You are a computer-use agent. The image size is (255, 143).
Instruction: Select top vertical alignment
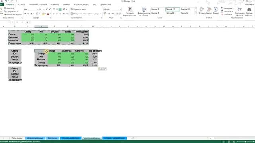pos(54,9)
